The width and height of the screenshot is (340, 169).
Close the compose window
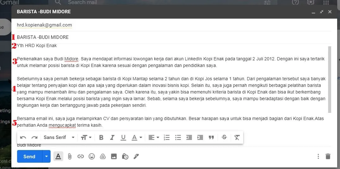pyautogui.click(x=330, y=12)
